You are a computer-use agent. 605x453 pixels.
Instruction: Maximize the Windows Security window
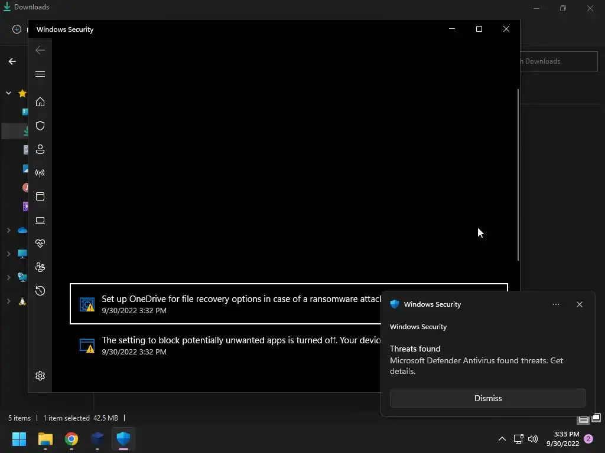click(x=479, y=29)
